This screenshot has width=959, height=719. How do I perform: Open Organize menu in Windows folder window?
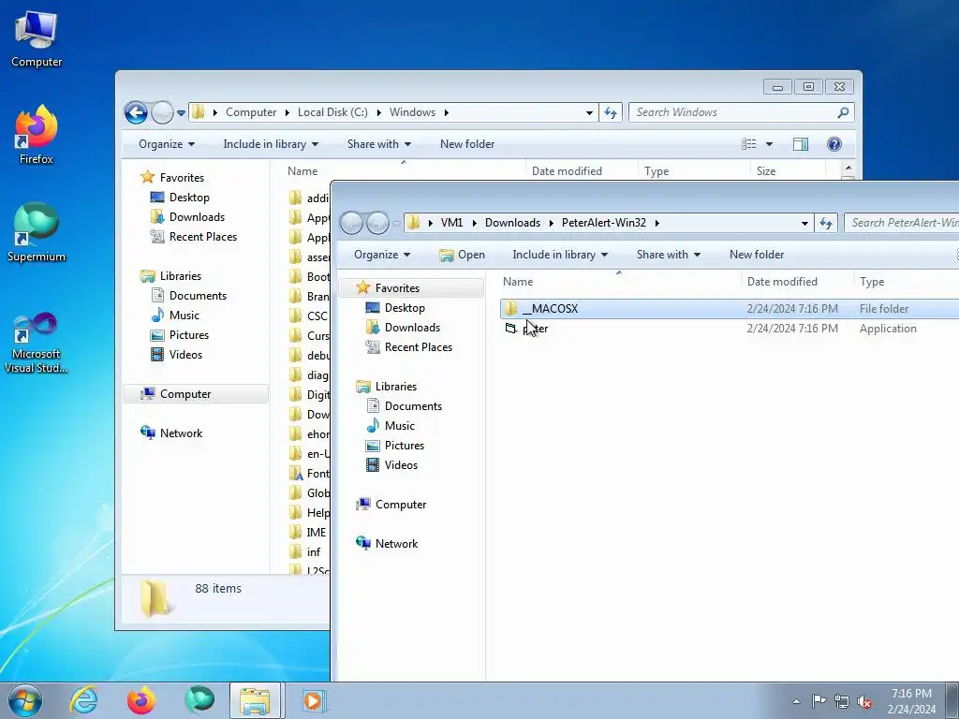click(x=167, y=144)
